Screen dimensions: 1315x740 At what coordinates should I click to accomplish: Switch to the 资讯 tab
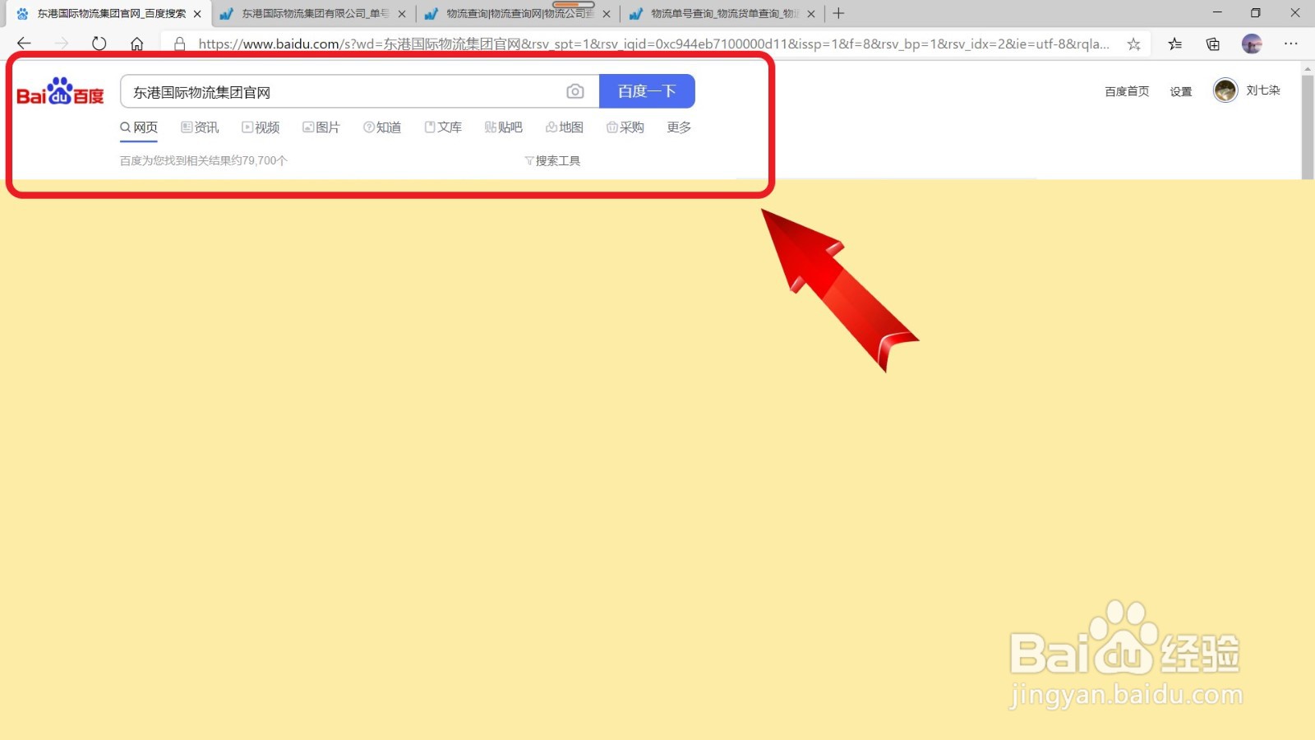pos(200,127)
